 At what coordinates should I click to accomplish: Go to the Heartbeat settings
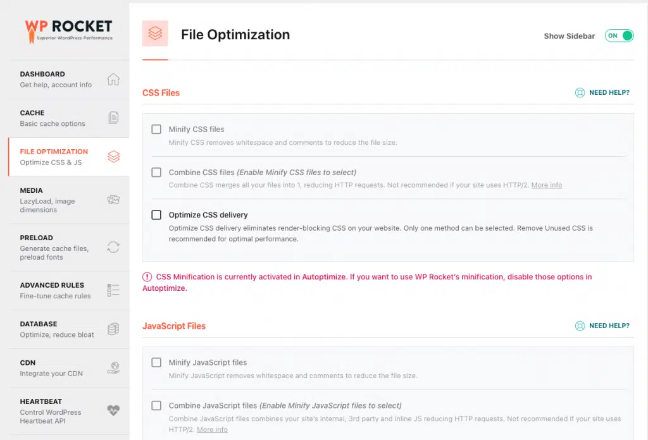pyautogui.click(x=68, y=411)
